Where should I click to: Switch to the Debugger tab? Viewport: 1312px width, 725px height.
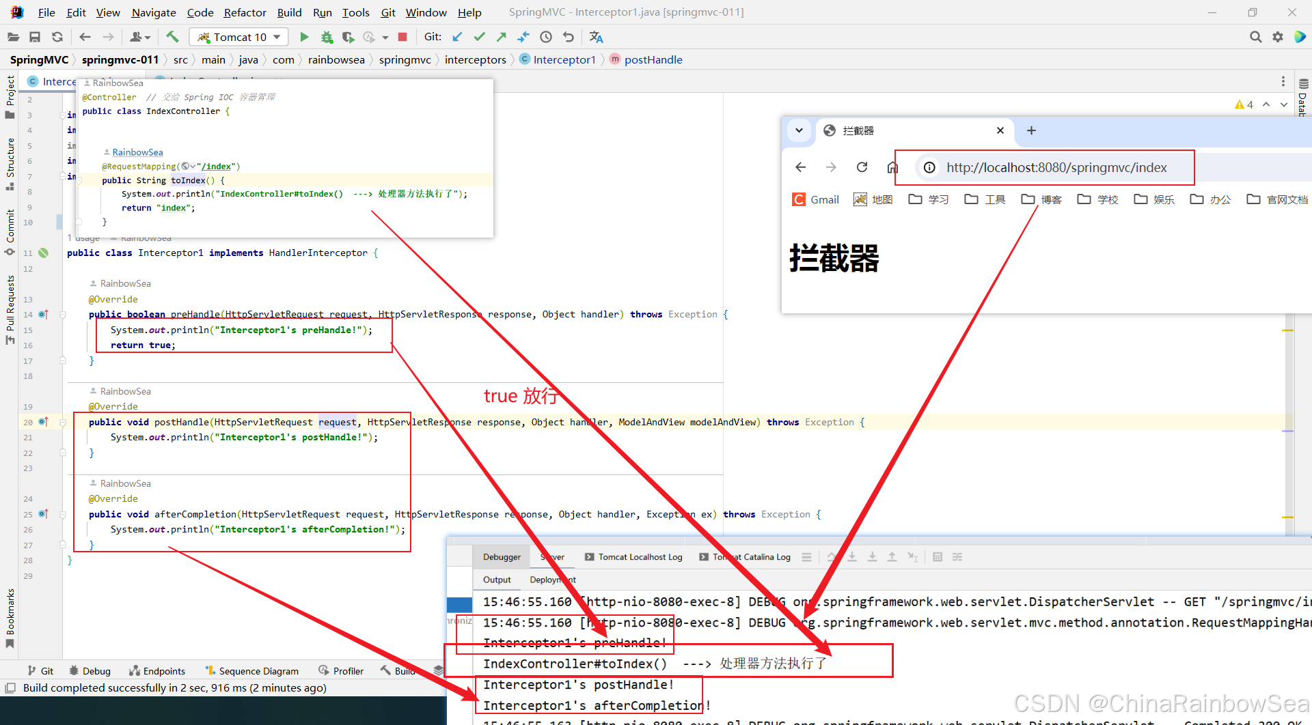[502, 557]
